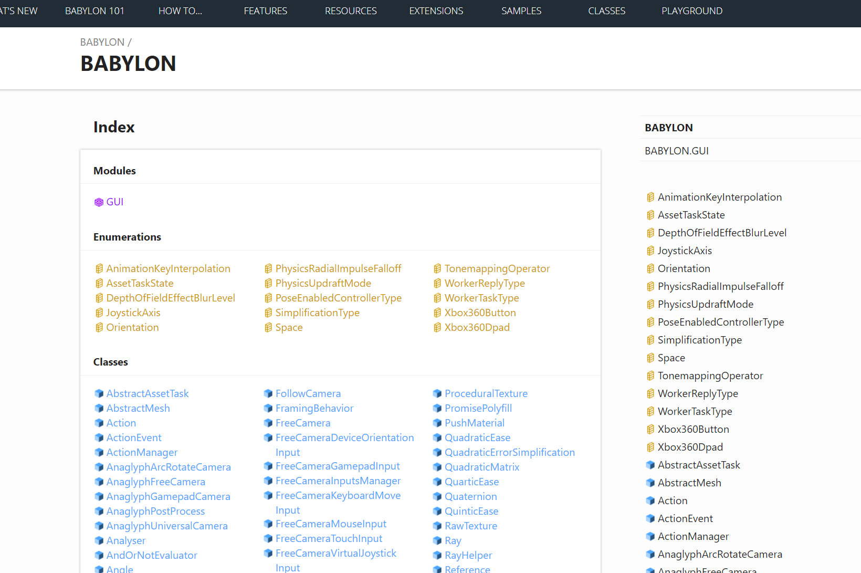
Task: Open the RawTexture class link
Action: 471,526
